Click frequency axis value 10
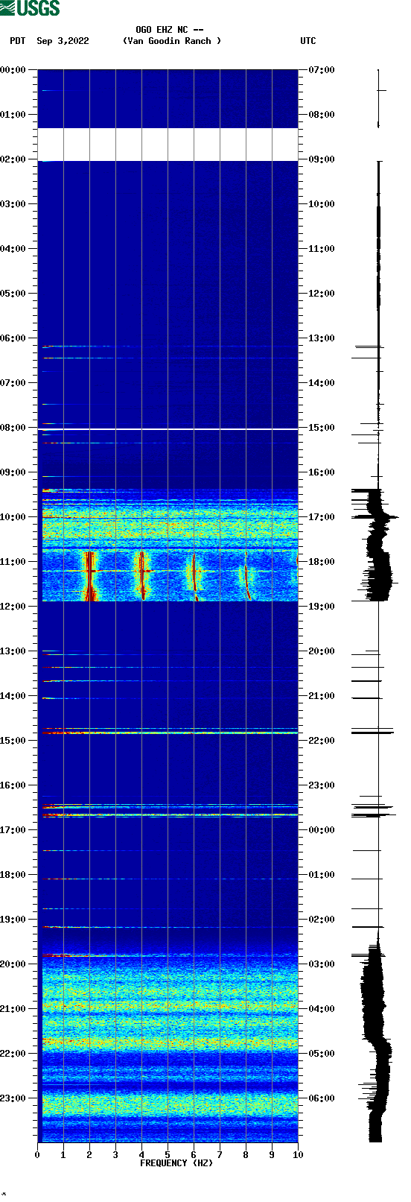This screenshot has height=1202, width=411. coord(298,1155)
